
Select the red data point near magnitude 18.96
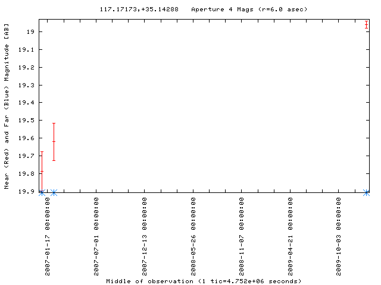tap(366, 25)
